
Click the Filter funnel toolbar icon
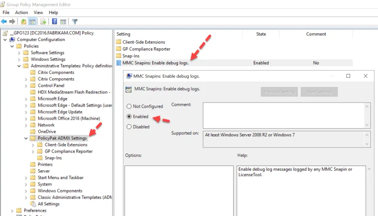pos(74,21)
